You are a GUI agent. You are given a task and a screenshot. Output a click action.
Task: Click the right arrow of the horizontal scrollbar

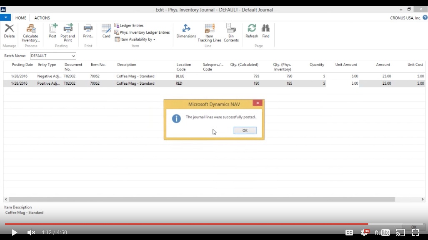coord(423,199)
